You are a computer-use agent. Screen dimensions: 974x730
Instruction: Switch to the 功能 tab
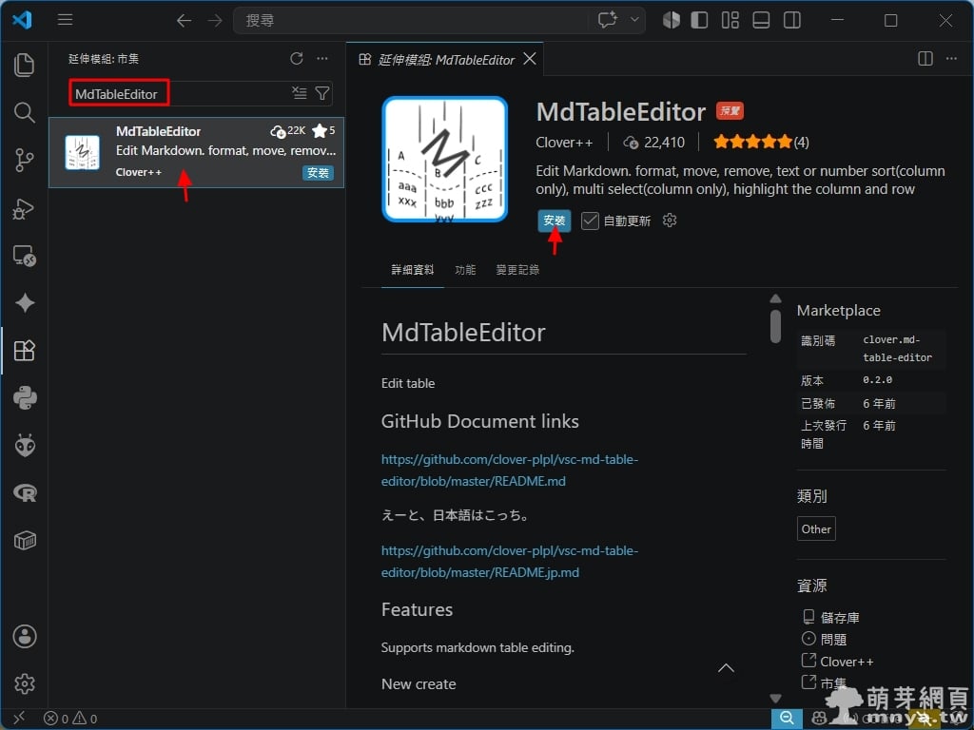click(x=465, y=270)
